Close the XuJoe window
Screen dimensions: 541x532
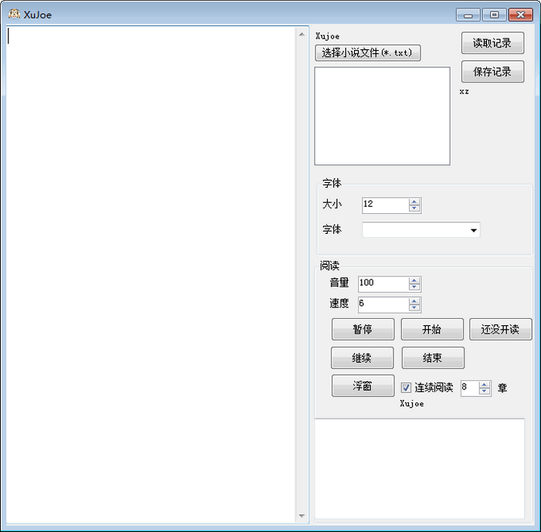pos(521,15)
